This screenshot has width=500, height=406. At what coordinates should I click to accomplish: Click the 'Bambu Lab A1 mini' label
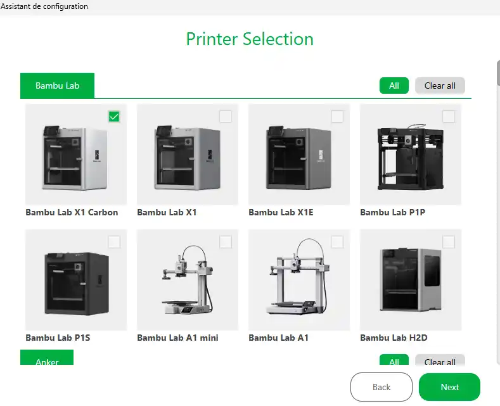pyautogui.click(x=177, y=338)
